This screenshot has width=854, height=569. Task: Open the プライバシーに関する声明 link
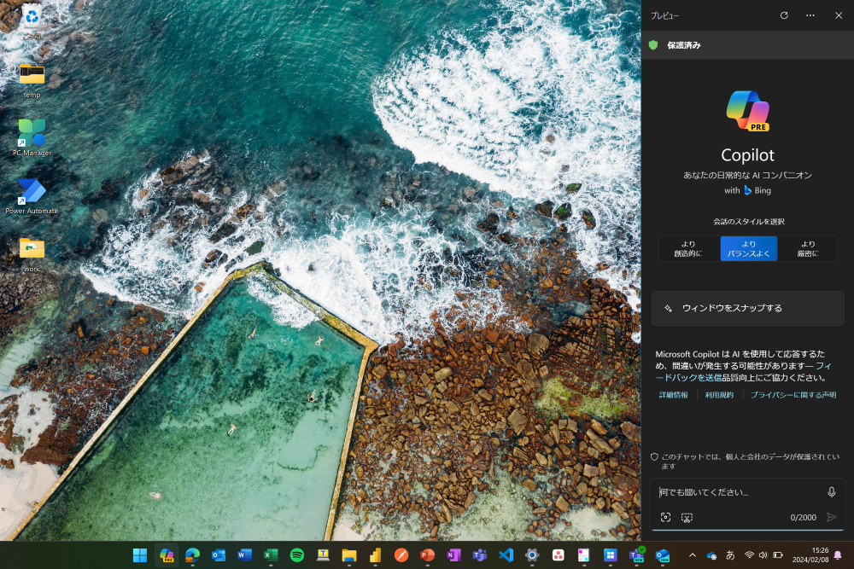pos(793,395)
